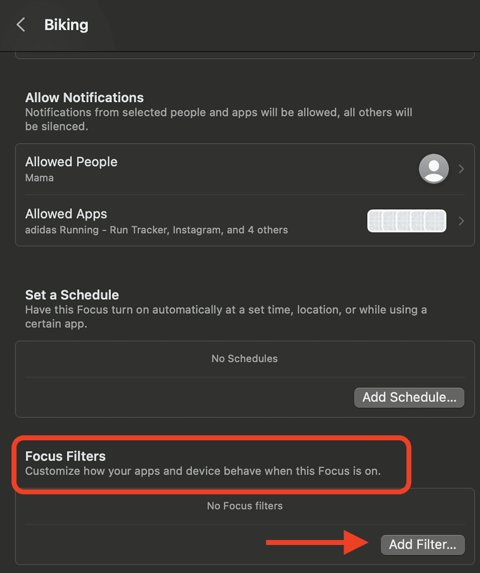Click the adidas Running, Instagram apps summary text
This screenshot has width=480, height=573.
click(156, 230)
